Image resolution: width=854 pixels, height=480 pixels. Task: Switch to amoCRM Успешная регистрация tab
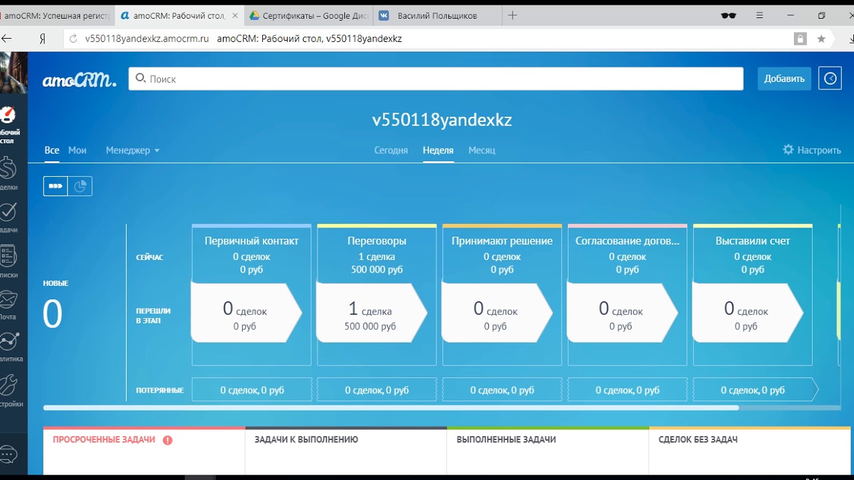click(55, 15)
